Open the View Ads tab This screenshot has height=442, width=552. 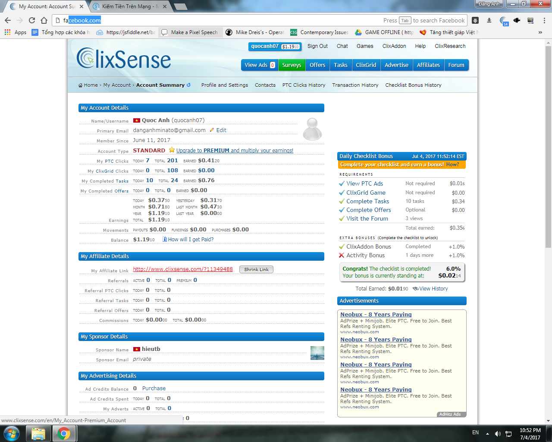[260, 65]
